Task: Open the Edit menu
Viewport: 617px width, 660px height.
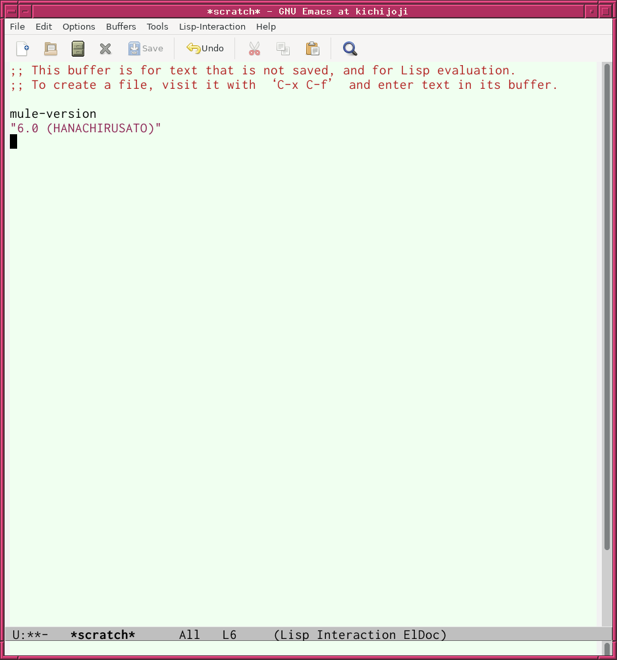Action: click(x=43, y=27)
